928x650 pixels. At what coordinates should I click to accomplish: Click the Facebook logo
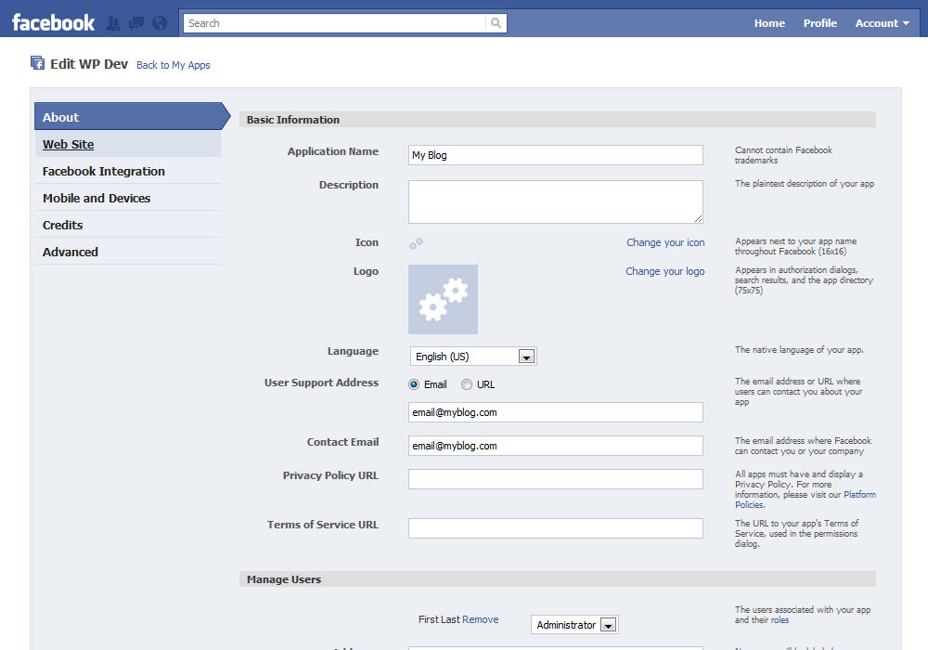pyautogui.click(x=53, y=23)
